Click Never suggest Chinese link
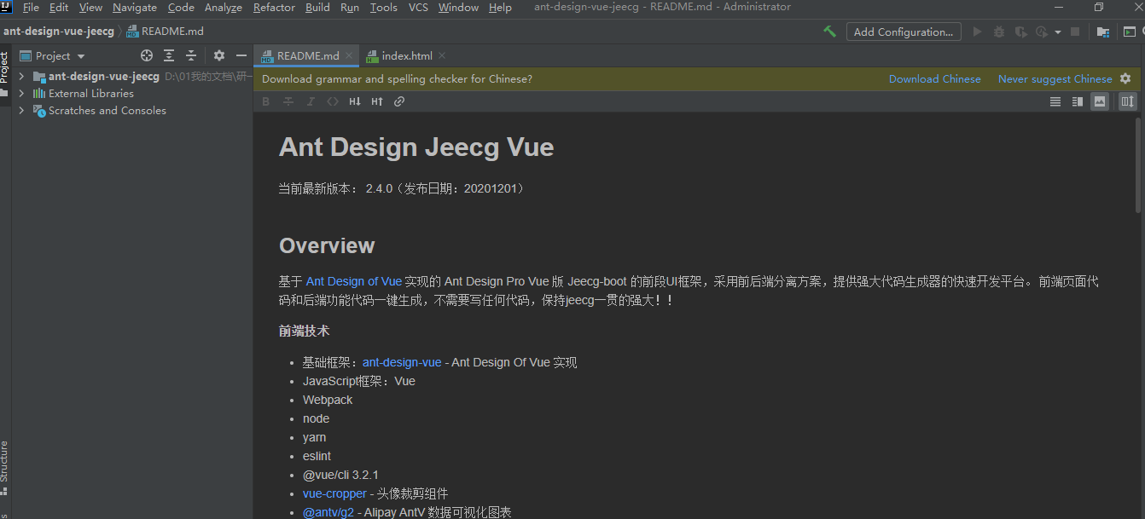The width and height of the screenshot is (1145, 519). [1055, 78]
